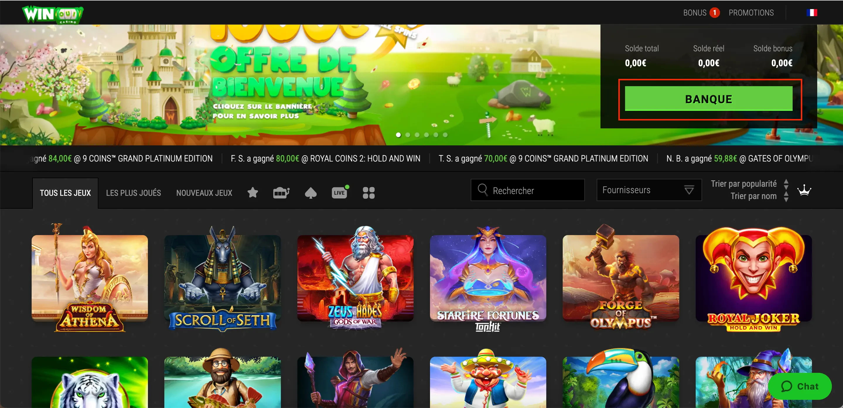The height and width of the screenshot is (408, 843).
Task: Open the PROMOTIONS menu item
Action: (751, 13)
